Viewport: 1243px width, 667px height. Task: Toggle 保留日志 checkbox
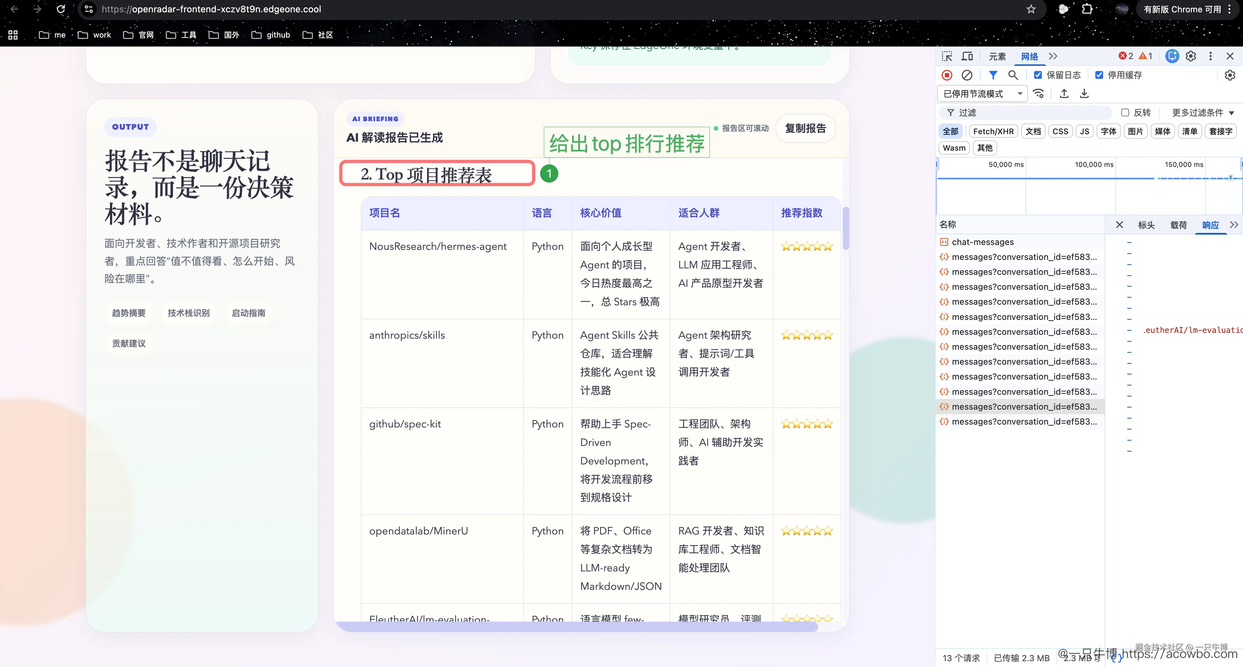coord(1038,75)
